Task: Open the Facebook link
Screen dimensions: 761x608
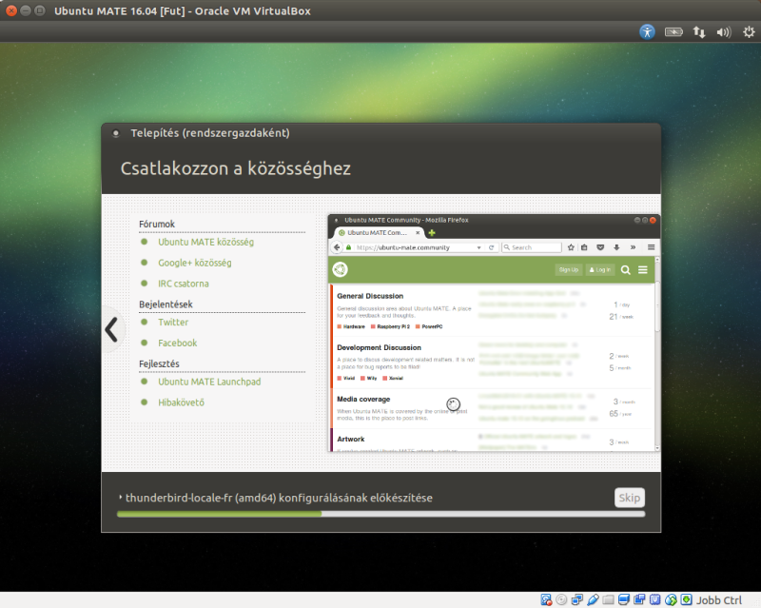Action: 178,343
